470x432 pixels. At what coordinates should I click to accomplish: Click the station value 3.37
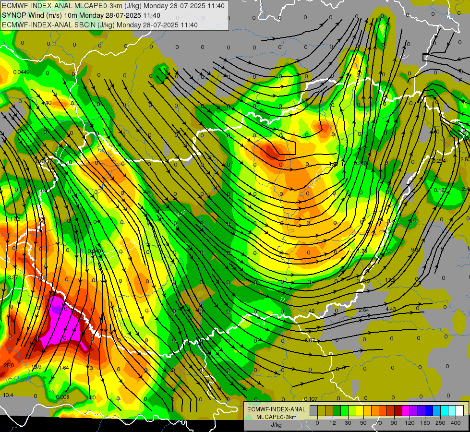point(12,277)
